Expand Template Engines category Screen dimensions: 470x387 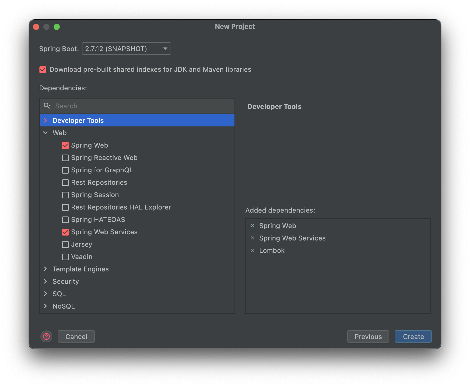[x=46, y=269]
